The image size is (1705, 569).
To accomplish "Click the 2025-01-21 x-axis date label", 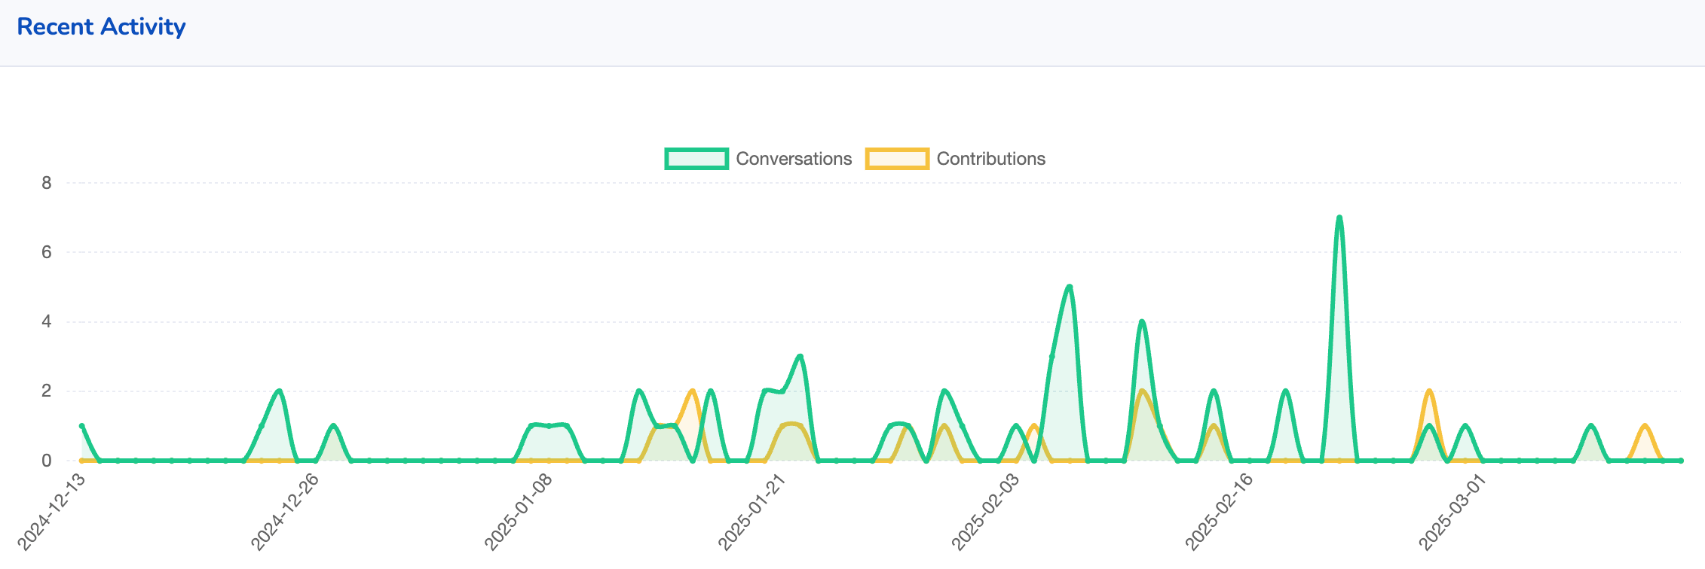I will 752,513.
